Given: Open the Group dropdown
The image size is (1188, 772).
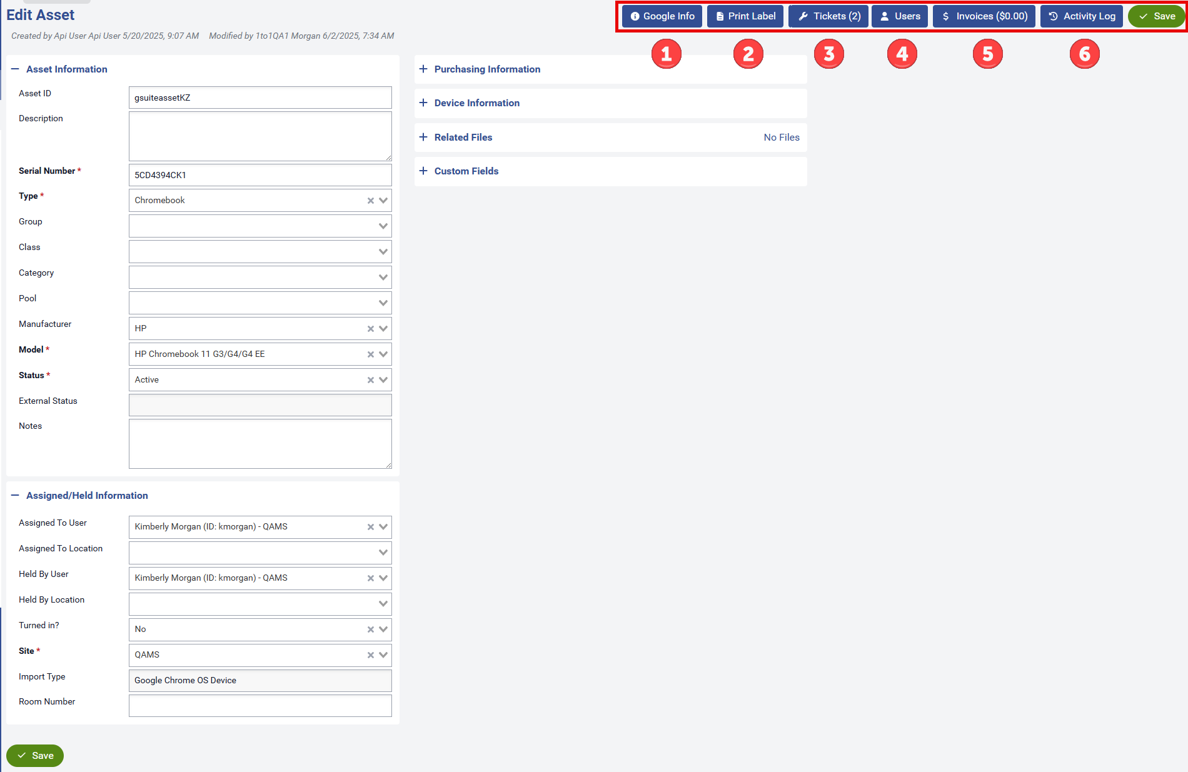Looking at the screenshot, I should 383,226.
